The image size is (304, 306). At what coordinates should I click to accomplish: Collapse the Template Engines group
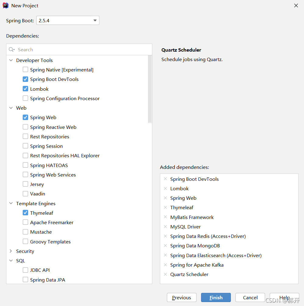(11, 203)
